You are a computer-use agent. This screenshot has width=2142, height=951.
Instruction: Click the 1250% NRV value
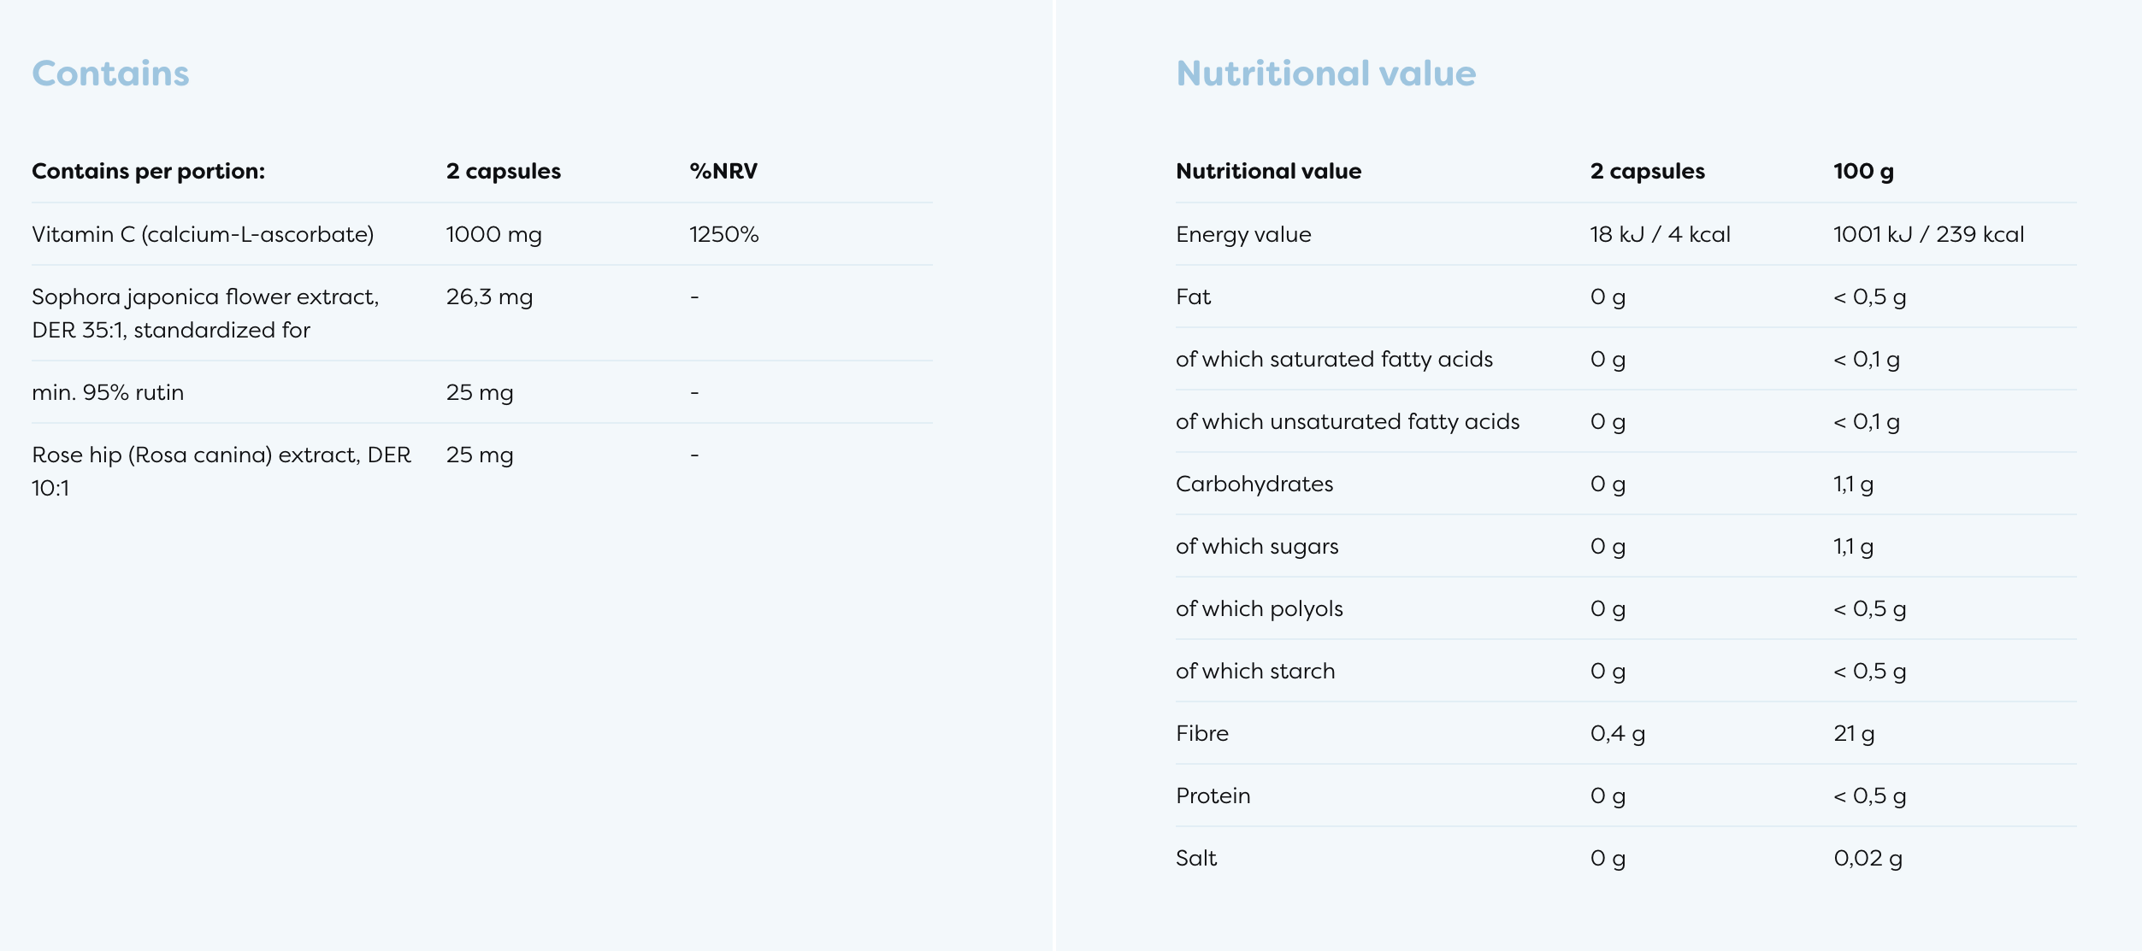point(723,234)
